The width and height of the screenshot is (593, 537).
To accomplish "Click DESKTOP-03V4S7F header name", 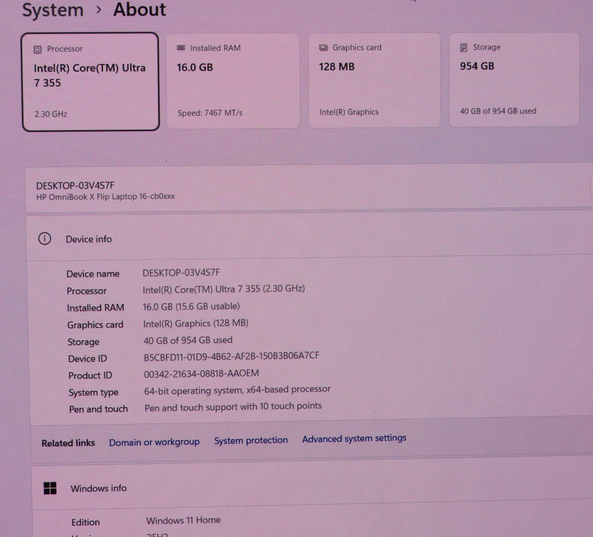I will tap(75, 185).
